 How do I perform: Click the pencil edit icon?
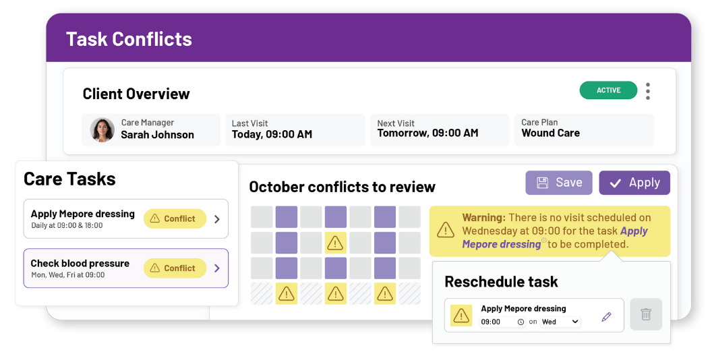(x=606, y=316)
